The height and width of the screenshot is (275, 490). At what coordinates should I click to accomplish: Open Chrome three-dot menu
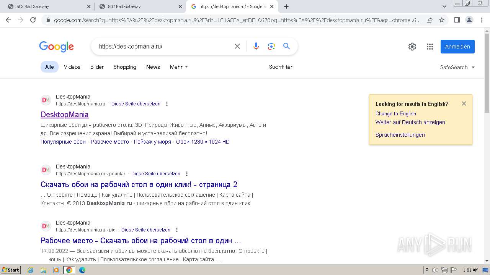(x=482, y=20)
